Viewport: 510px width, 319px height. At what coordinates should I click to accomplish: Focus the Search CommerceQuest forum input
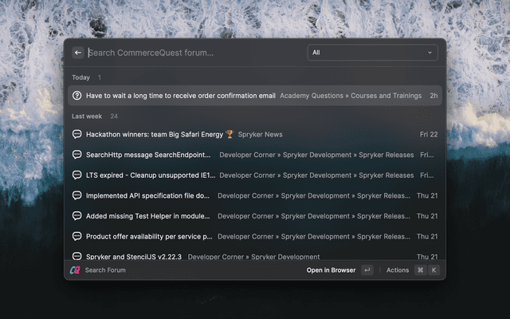191,53
